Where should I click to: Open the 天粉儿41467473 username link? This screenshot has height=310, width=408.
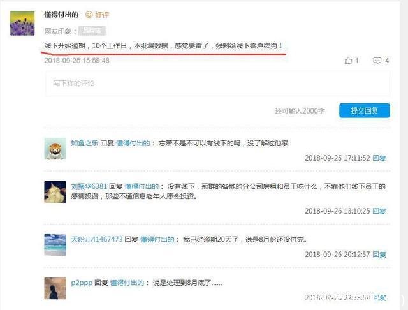(97, 239)
